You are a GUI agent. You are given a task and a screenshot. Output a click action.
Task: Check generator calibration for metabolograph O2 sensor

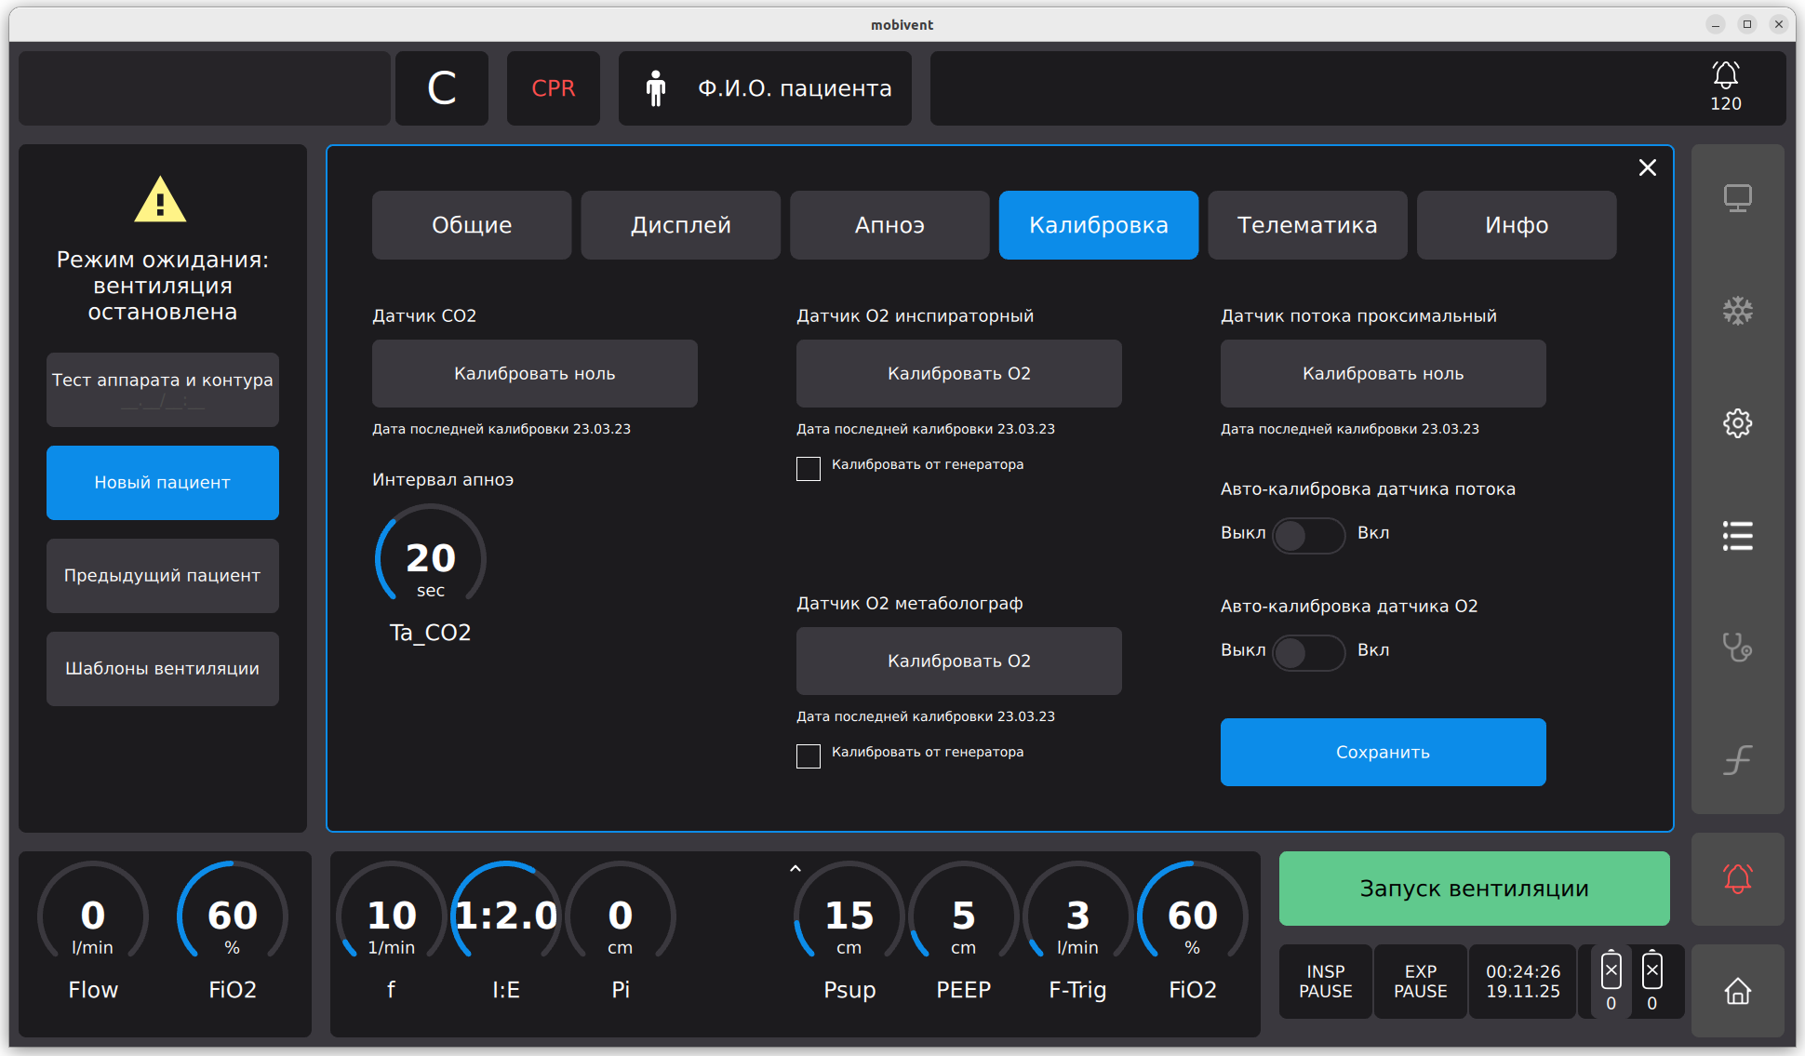(809, 755)
